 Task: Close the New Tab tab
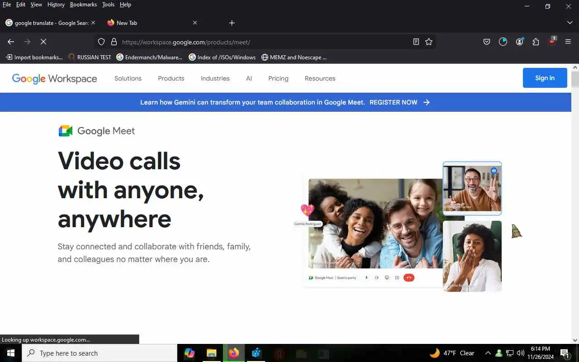195,23
